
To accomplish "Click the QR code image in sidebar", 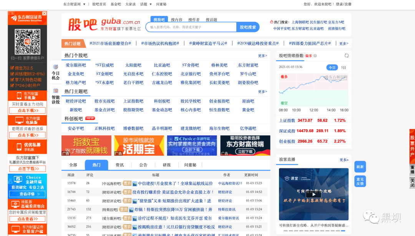I will click(x=28, y=42).
